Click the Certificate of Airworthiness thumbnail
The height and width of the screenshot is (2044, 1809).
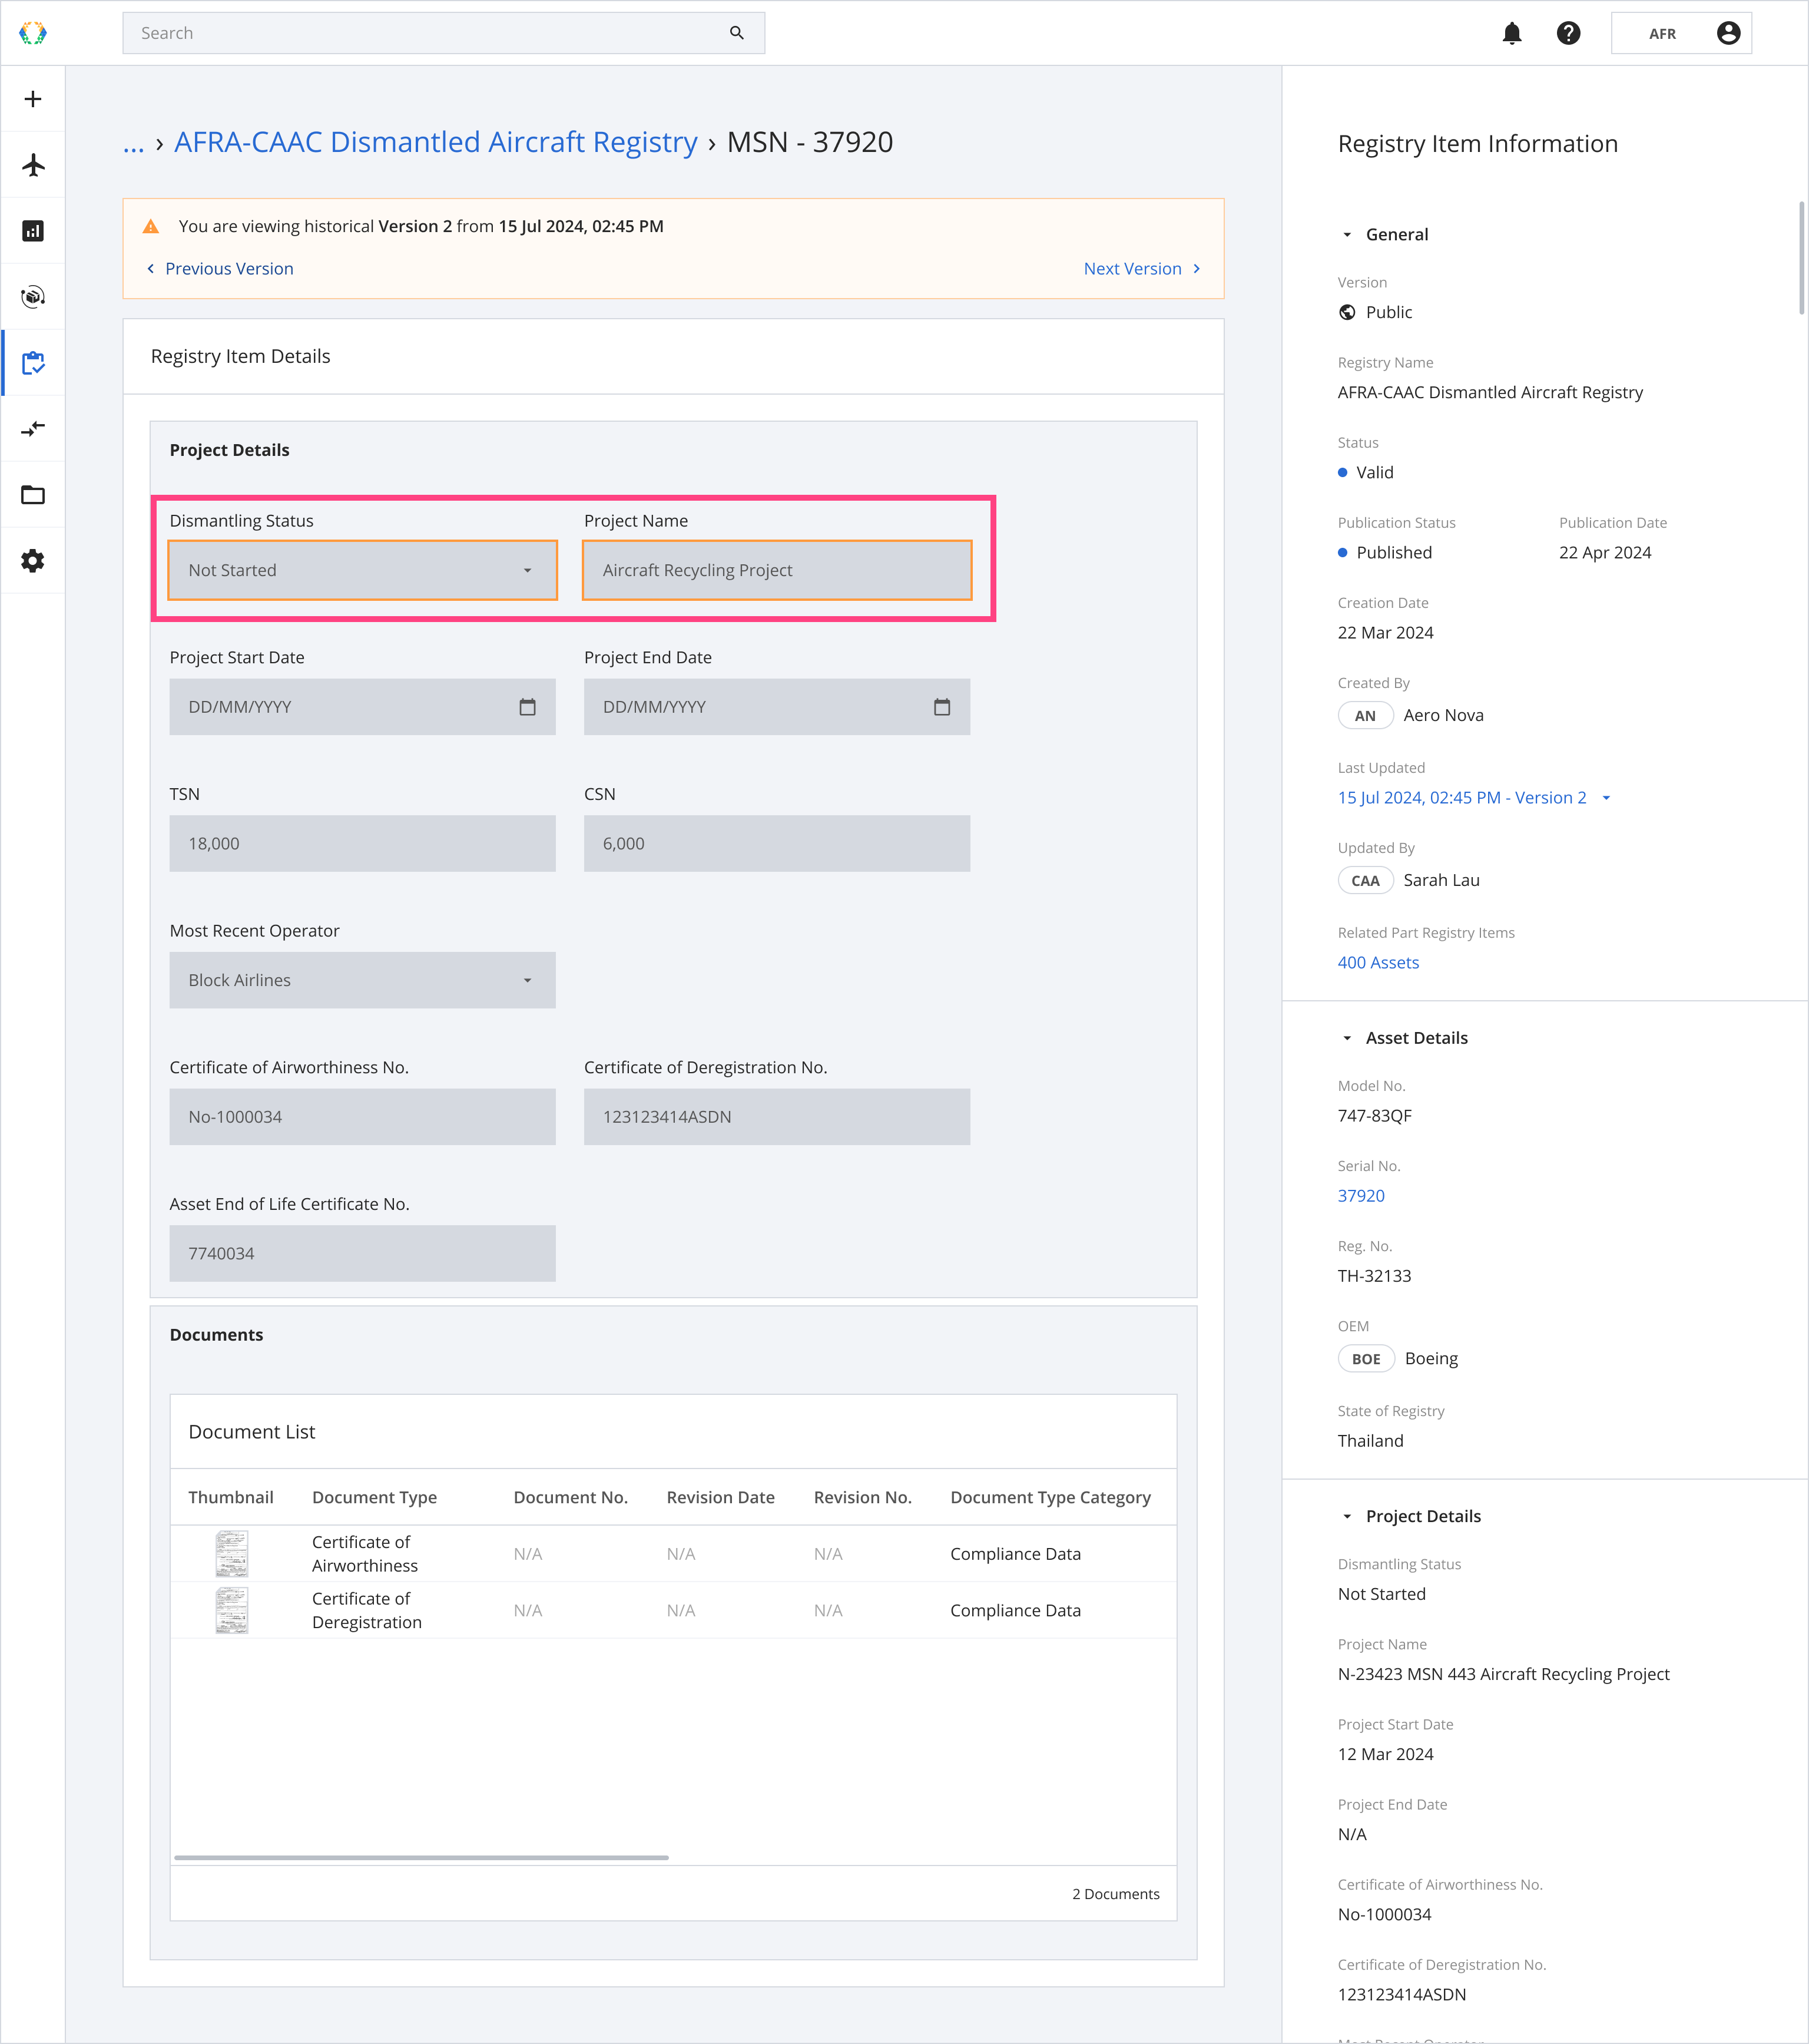232,1553
